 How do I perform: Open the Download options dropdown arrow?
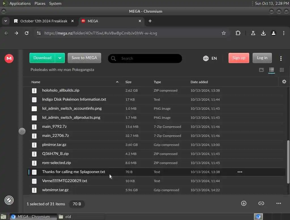[60, 58]
